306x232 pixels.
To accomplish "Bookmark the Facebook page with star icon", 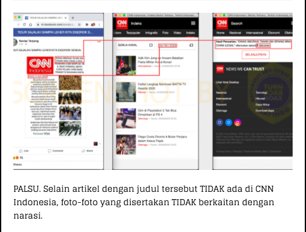I will click(x=79, y=24).
